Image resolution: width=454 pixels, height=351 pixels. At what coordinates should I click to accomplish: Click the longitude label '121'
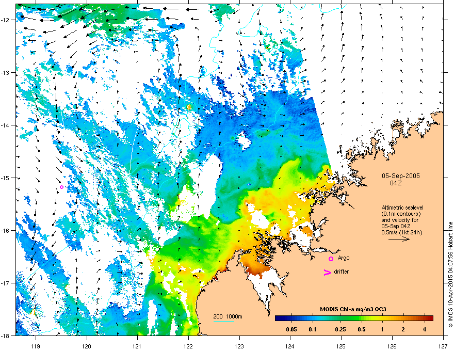pos(138,346)
